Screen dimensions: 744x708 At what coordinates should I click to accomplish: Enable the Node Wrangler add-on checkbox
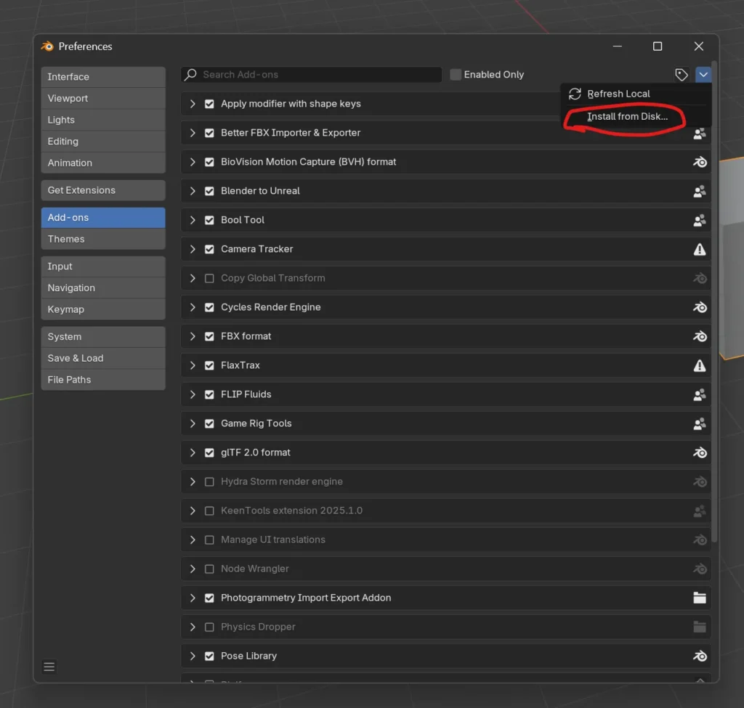pyautogui.click(x=209, y=569)
